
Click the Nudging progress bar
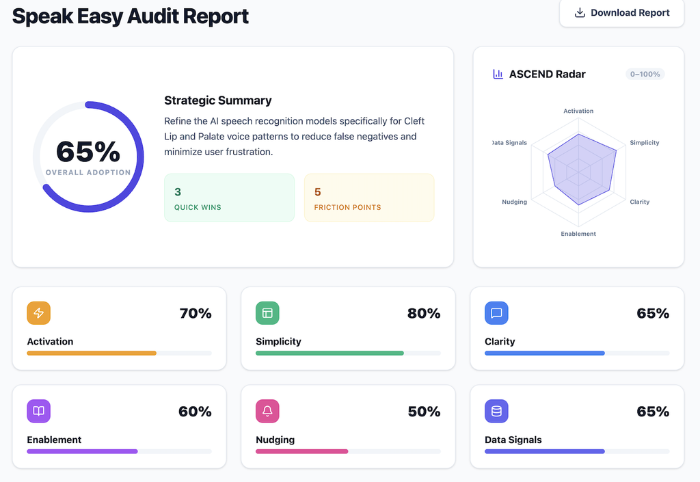click(x=348, y=451)
